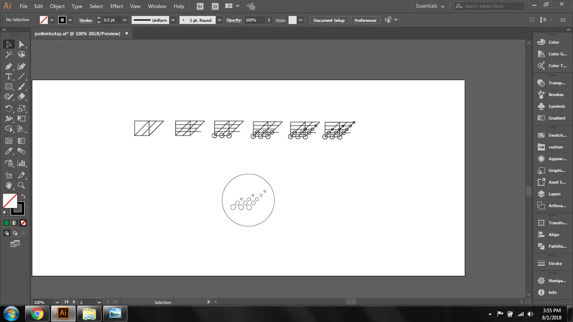Choose the Lasso tool
Image resolution: width=573 pixels, height=322 pixels.
click(x=21, y=55)
